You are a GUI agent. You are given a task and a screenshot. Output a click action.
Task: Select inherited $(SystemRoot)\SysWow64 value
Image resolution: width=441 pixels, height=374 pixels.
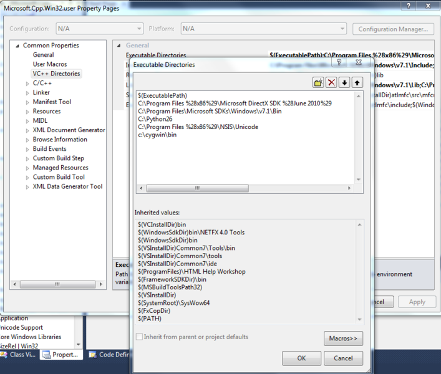[174, 303]
